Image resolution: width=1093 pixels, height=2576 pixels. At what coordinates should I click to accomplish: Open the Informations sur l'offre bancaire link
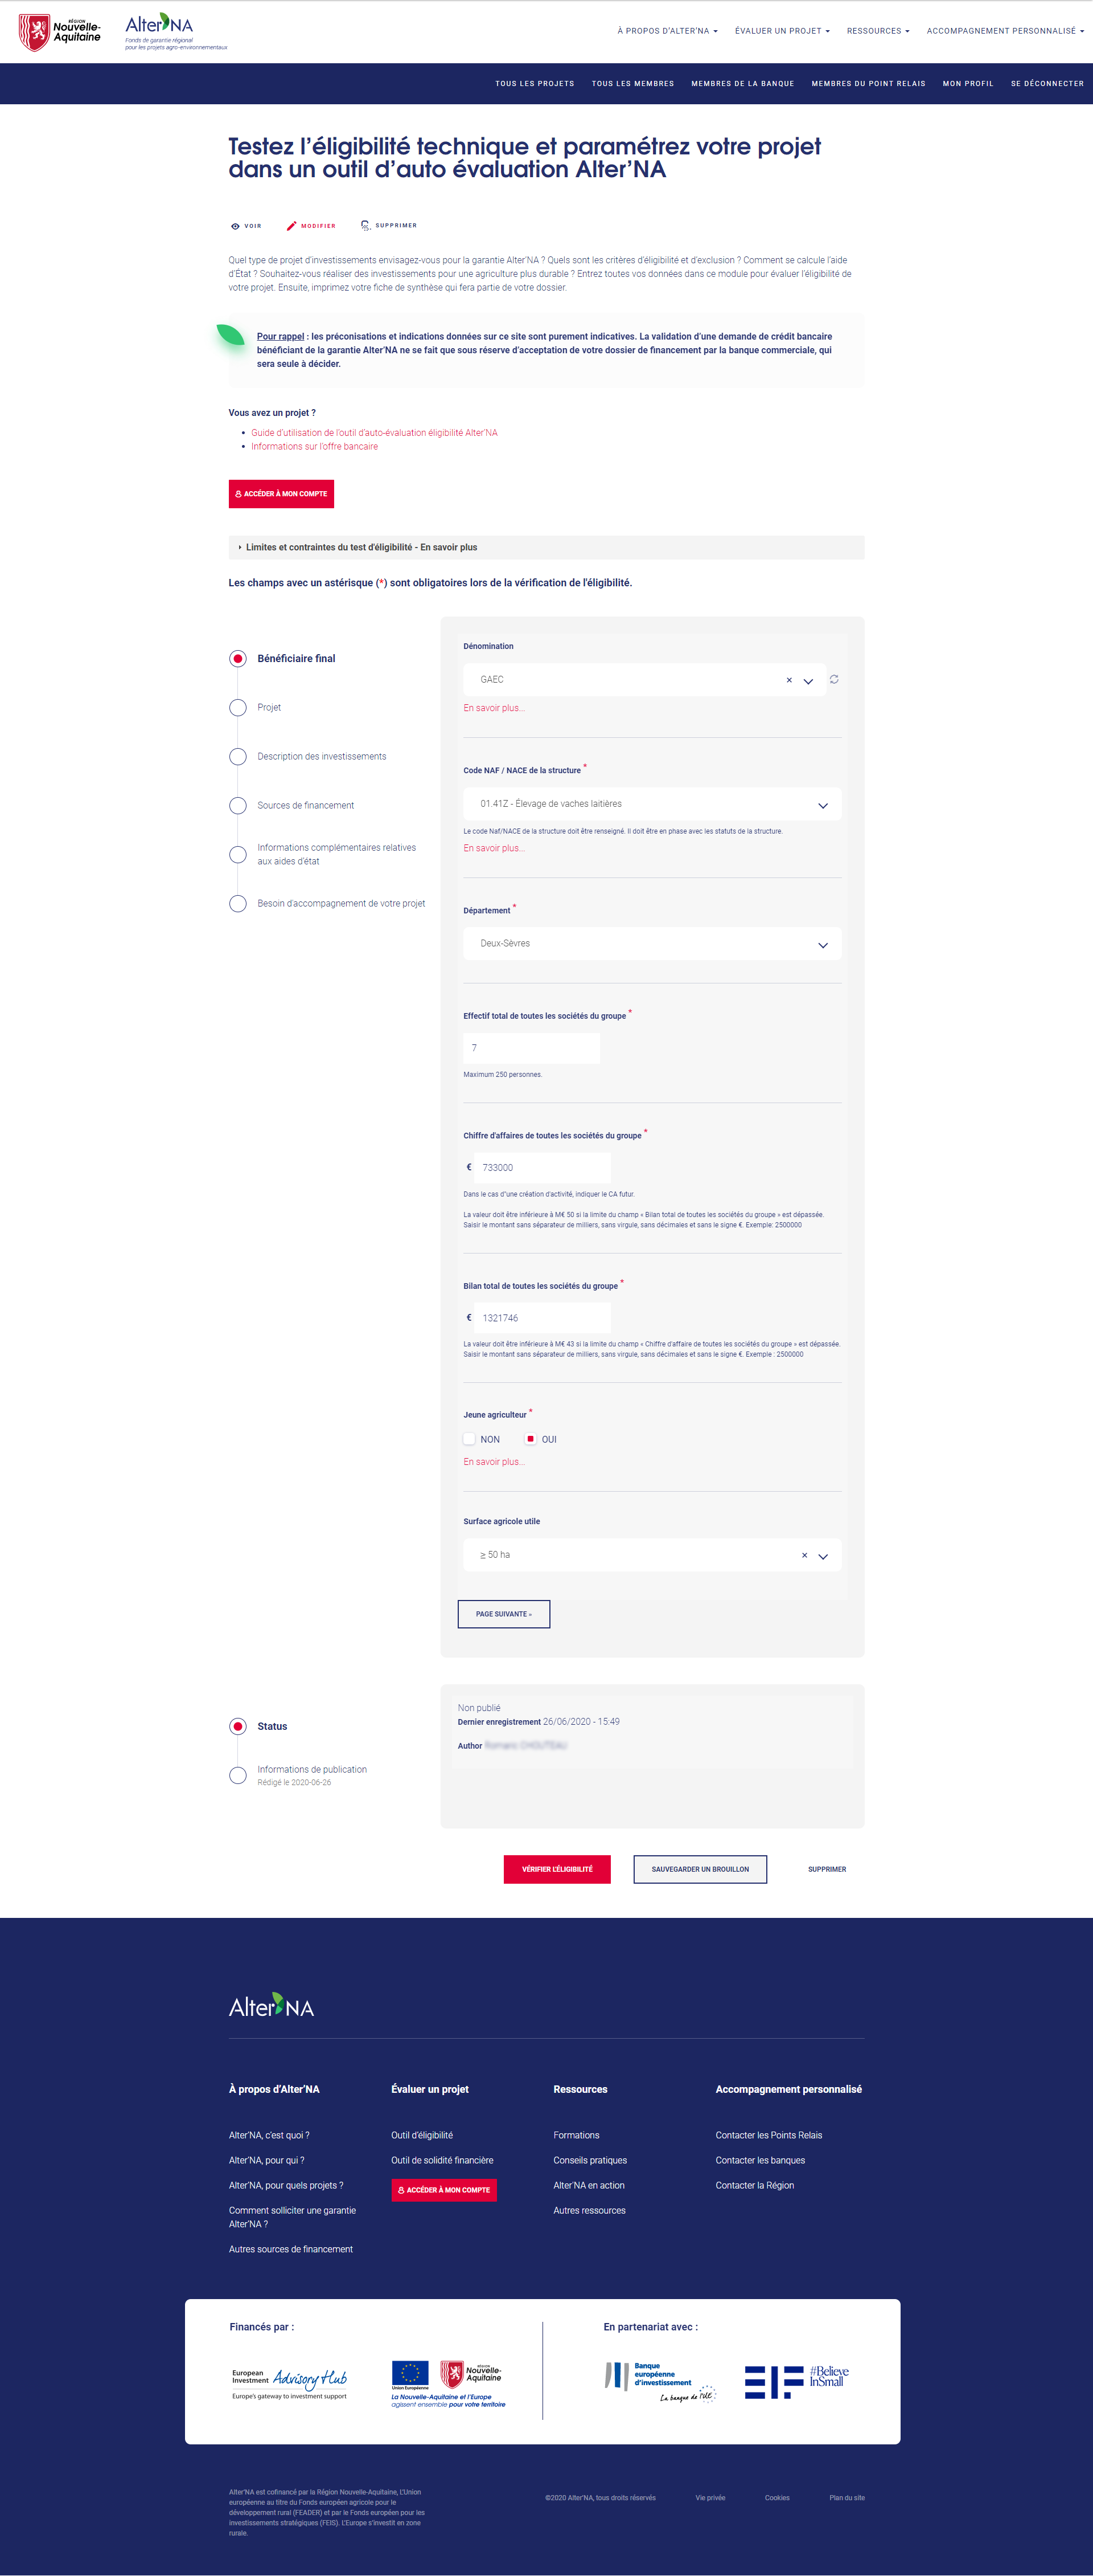pyautogui.click(x=314, y=447)
